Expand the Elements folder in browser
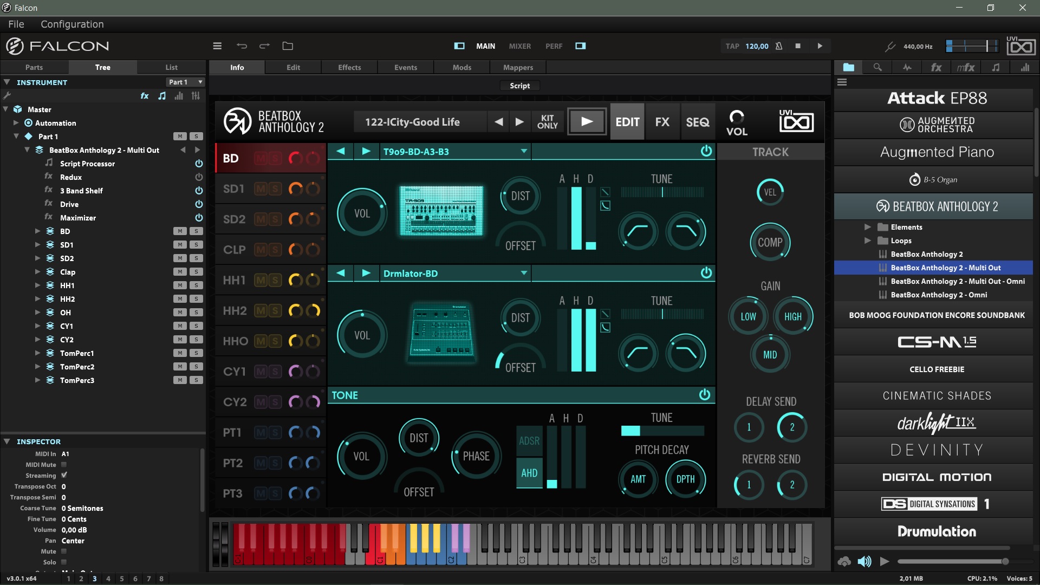 point(868,227)
